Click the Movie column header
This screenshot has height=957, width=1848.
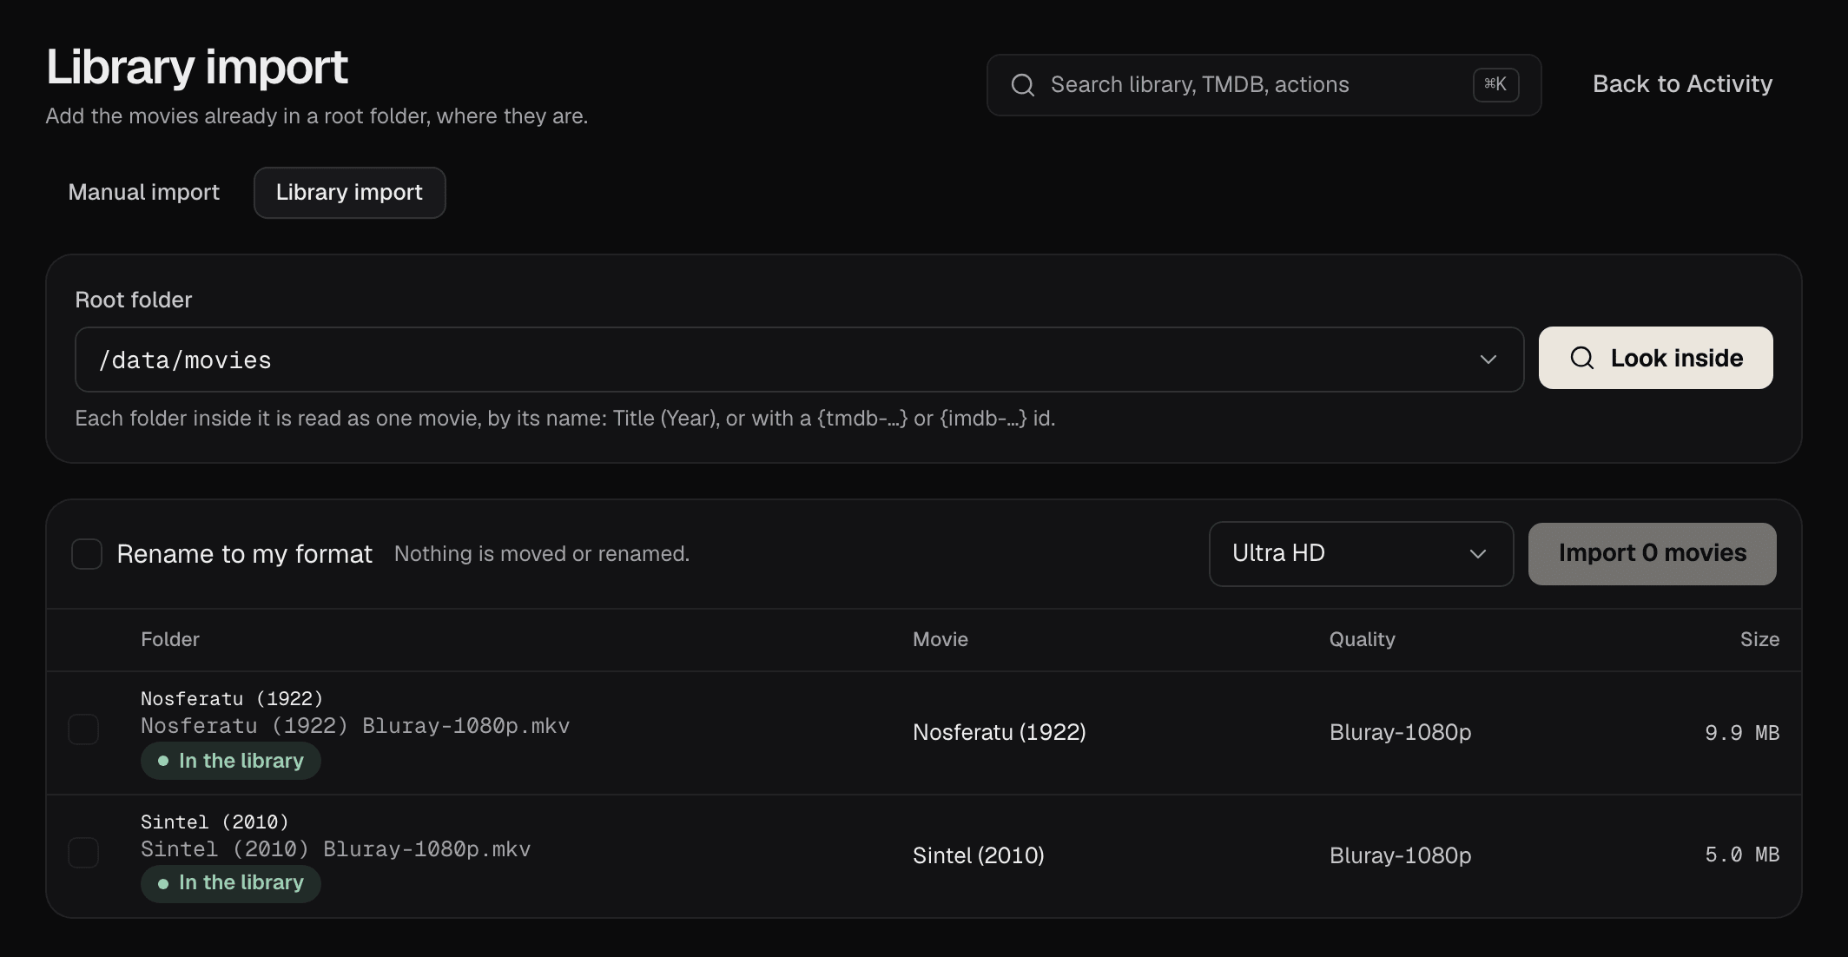[x=940, y=640]
